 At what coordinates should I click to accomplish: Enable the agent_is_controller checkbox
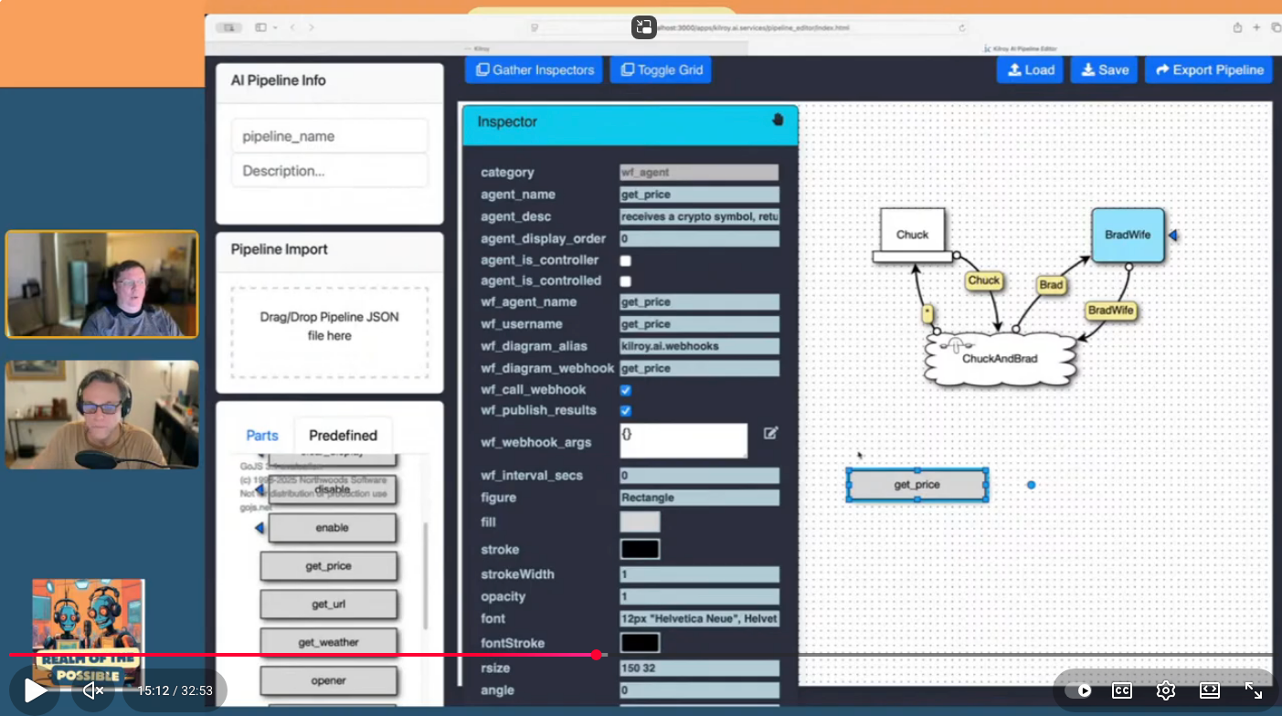tap(626, 260)
